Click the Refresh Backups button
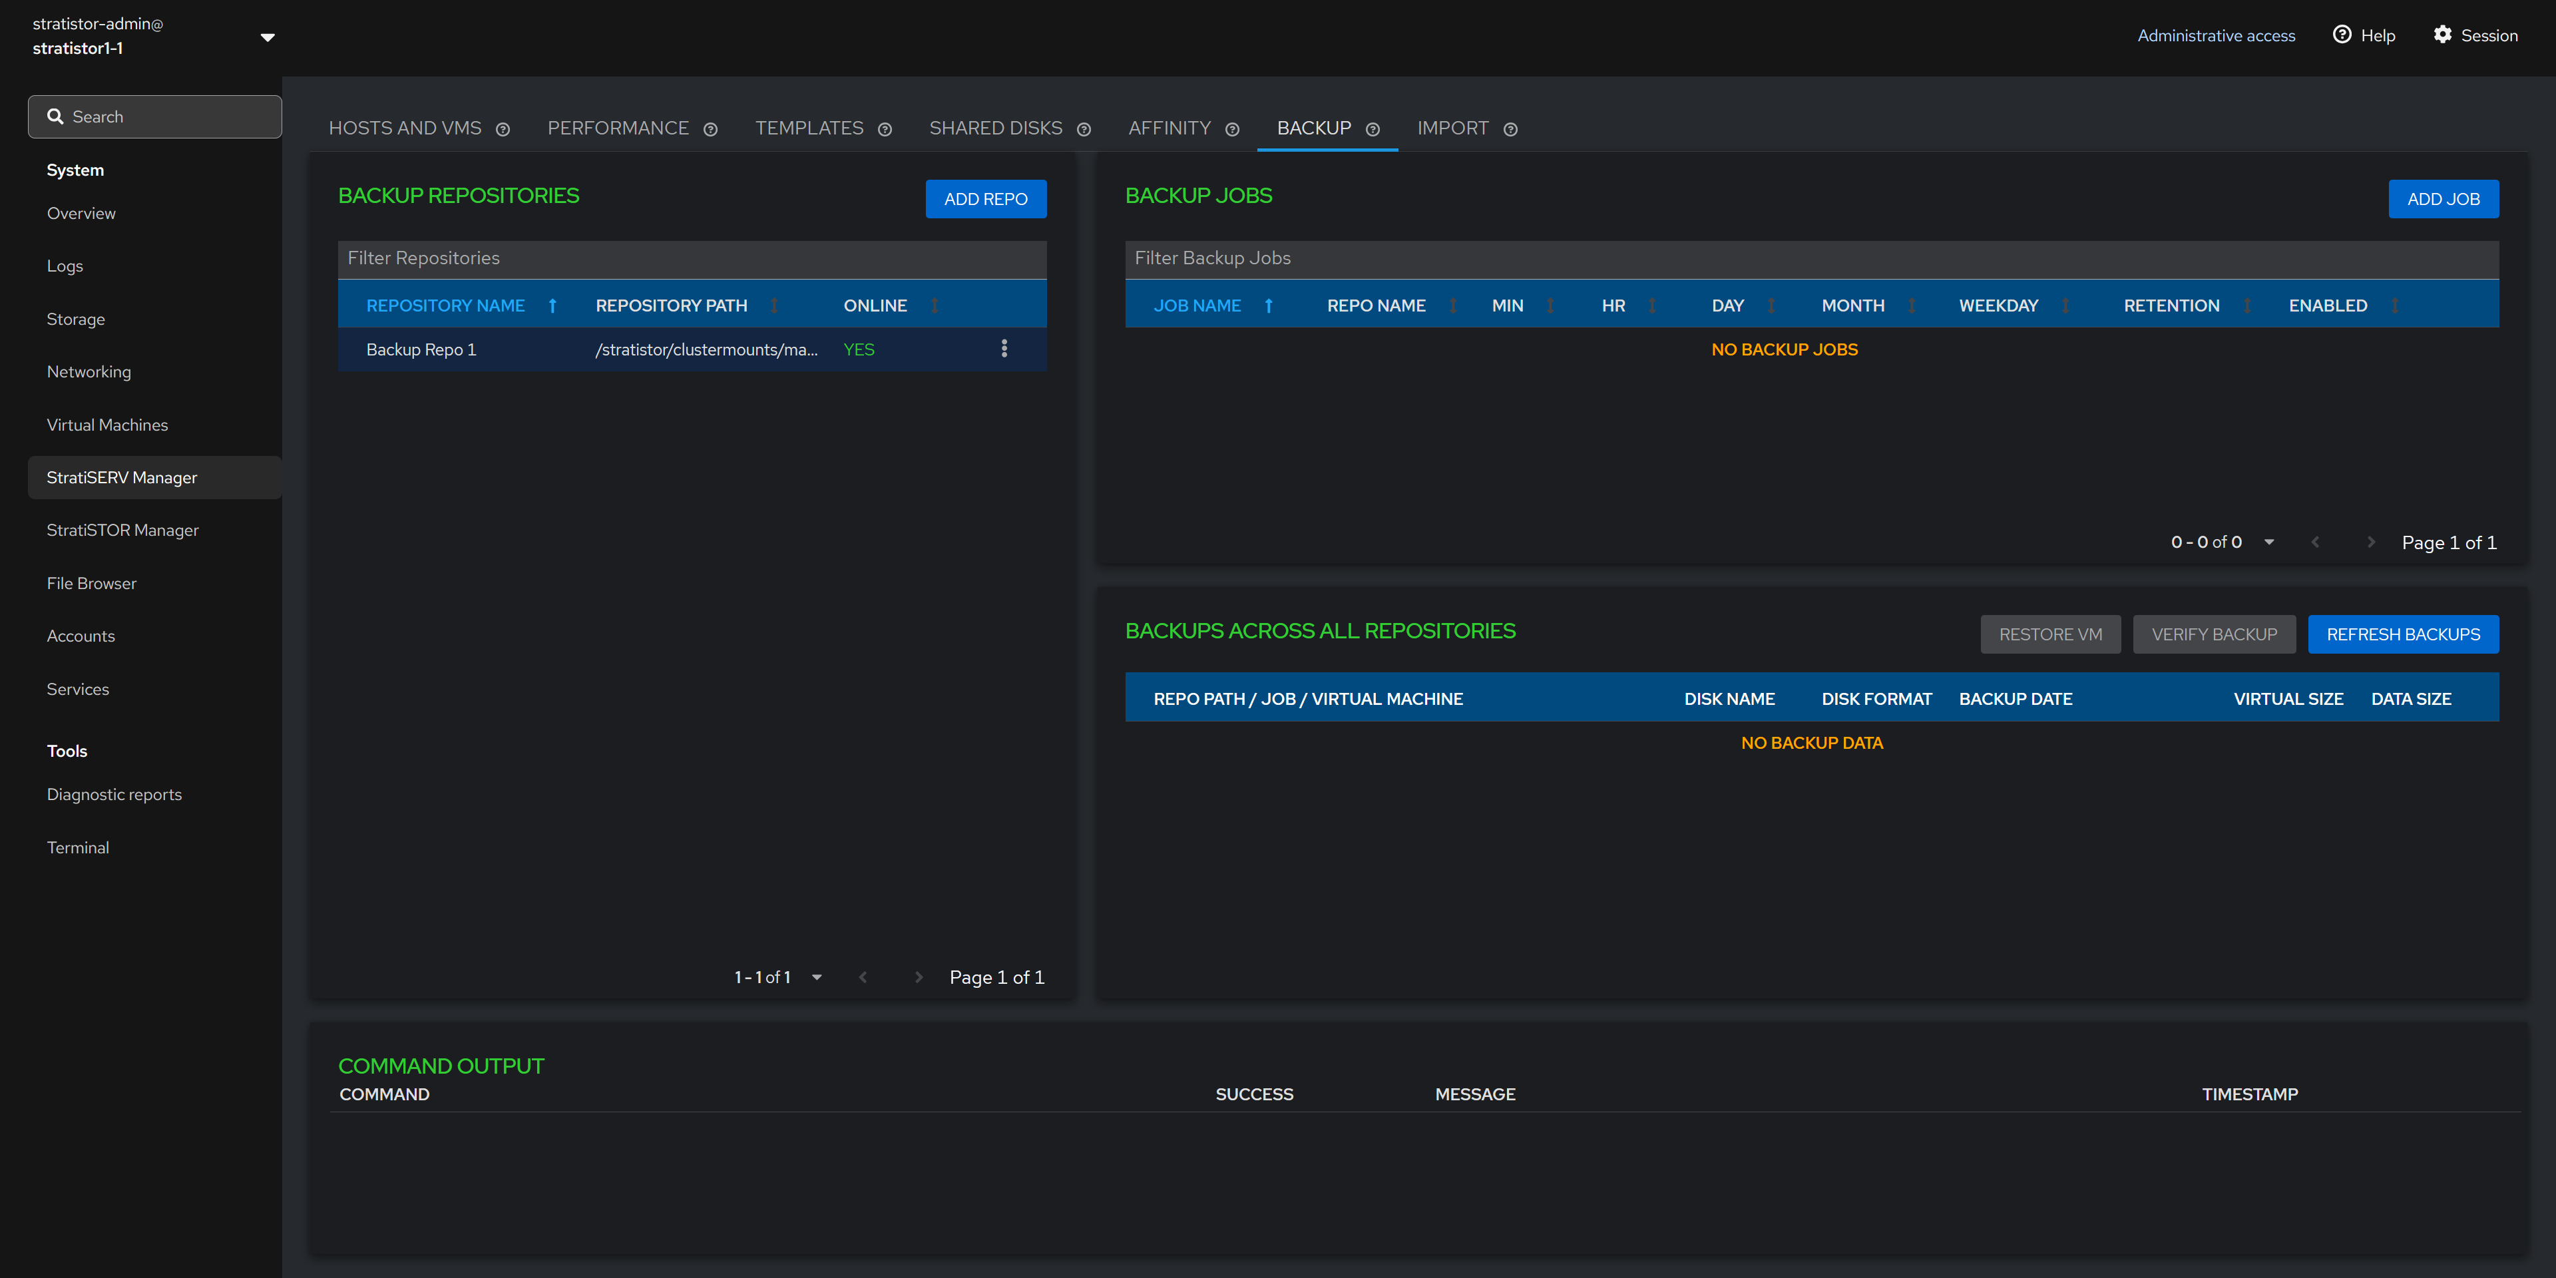Image resolution: width=2556 pixels, height=1278 pixels. coord(2402,634)
